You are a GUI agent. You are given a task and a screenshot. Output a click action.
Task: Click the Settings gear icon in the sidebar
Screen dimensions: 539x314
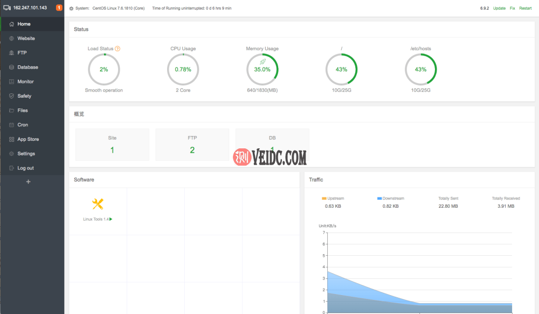click(x=11, y=154)
